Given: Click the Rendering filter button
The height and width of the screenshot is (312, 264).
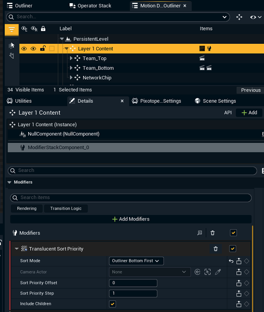Looking at the screenshot, I should pyautogui.click(x=27, y=209).
